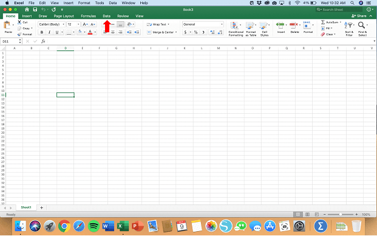The image size is (377, 236).
Task: Switch to Page Layout view in status bar
Action: click(307, 214)
